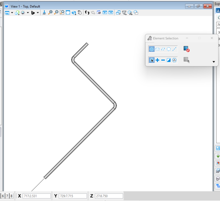The width and height of the screenshot is (220, 201).
Task: Enable Subtract mode minus icon
Action: tap(163, 60)
